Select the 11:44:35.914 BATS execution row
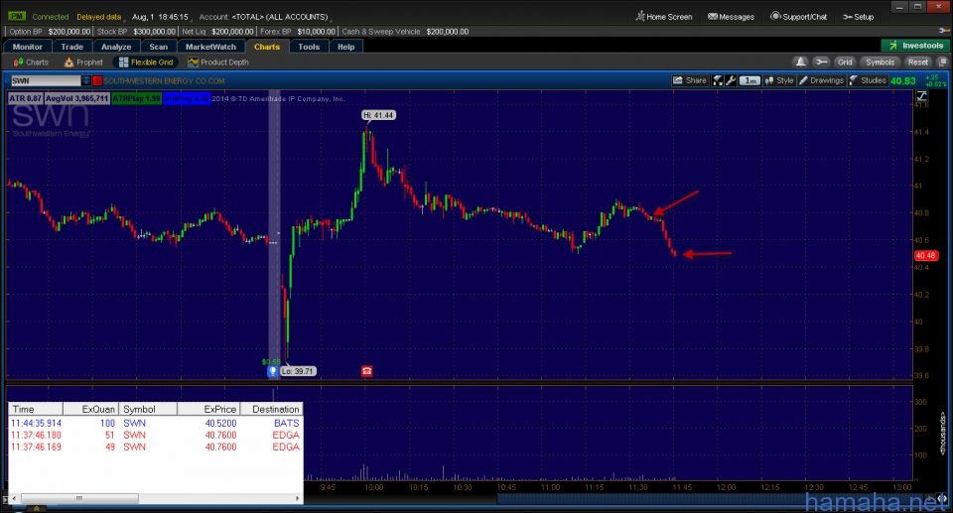953x513 pixels. (156, 423)
